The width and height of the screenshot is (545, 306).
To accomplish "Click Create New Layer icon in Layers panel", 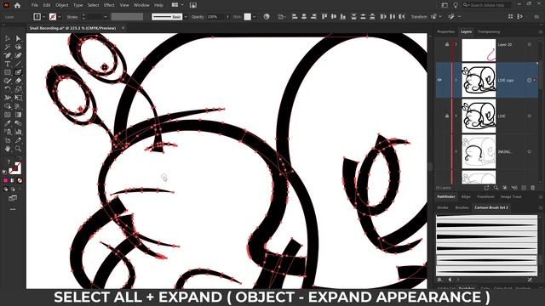I will pos(524,188).
